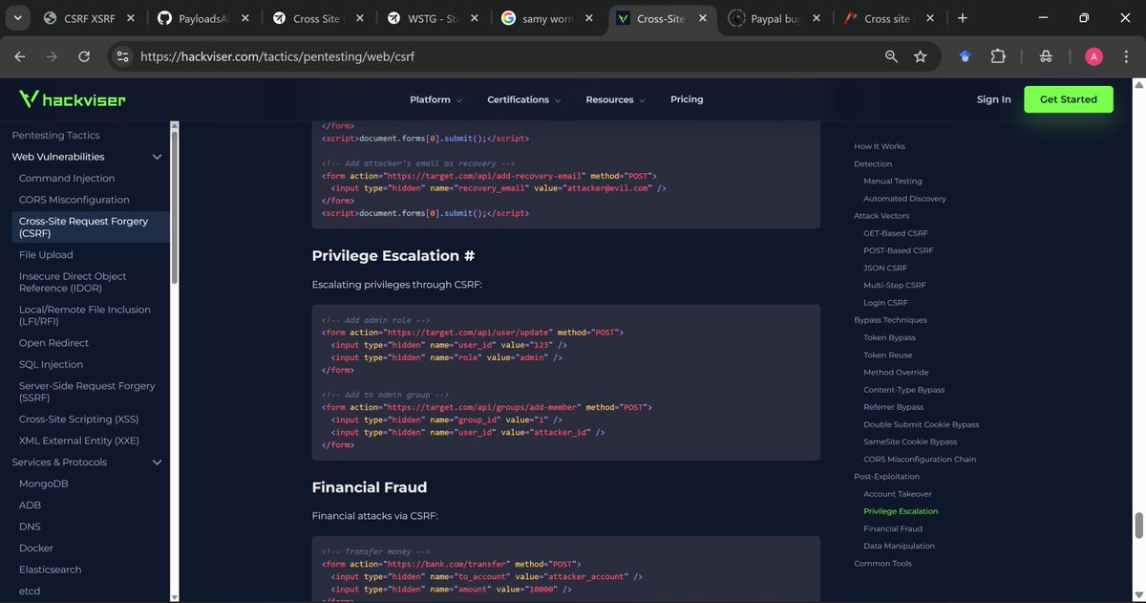Open Open Redirect in sidebar
The width and height of the screenshot is (1146, 603).
[53, 343]
